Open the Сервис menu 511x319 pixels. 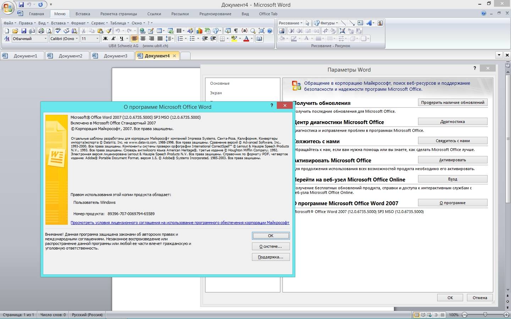99,23
